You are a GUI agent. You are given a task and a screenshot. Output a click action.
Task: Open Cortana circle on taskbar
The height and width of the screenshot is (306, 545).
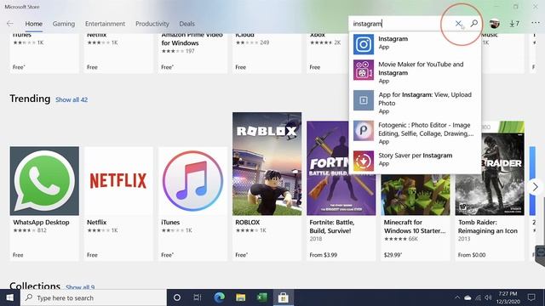(177, 297)
